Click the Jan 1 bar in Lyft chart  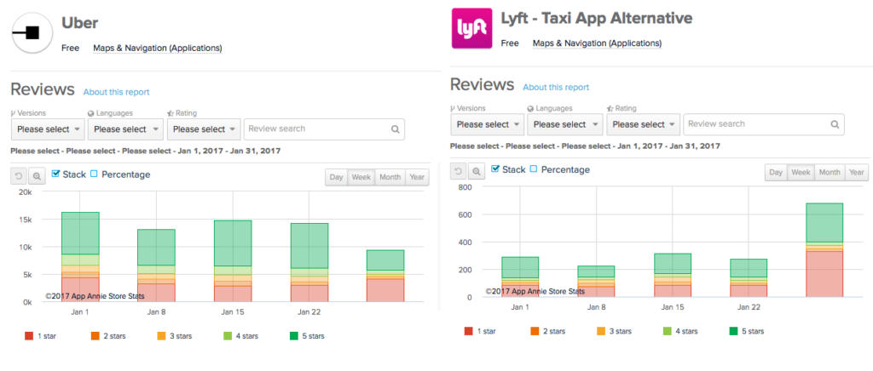click(520, 277)
